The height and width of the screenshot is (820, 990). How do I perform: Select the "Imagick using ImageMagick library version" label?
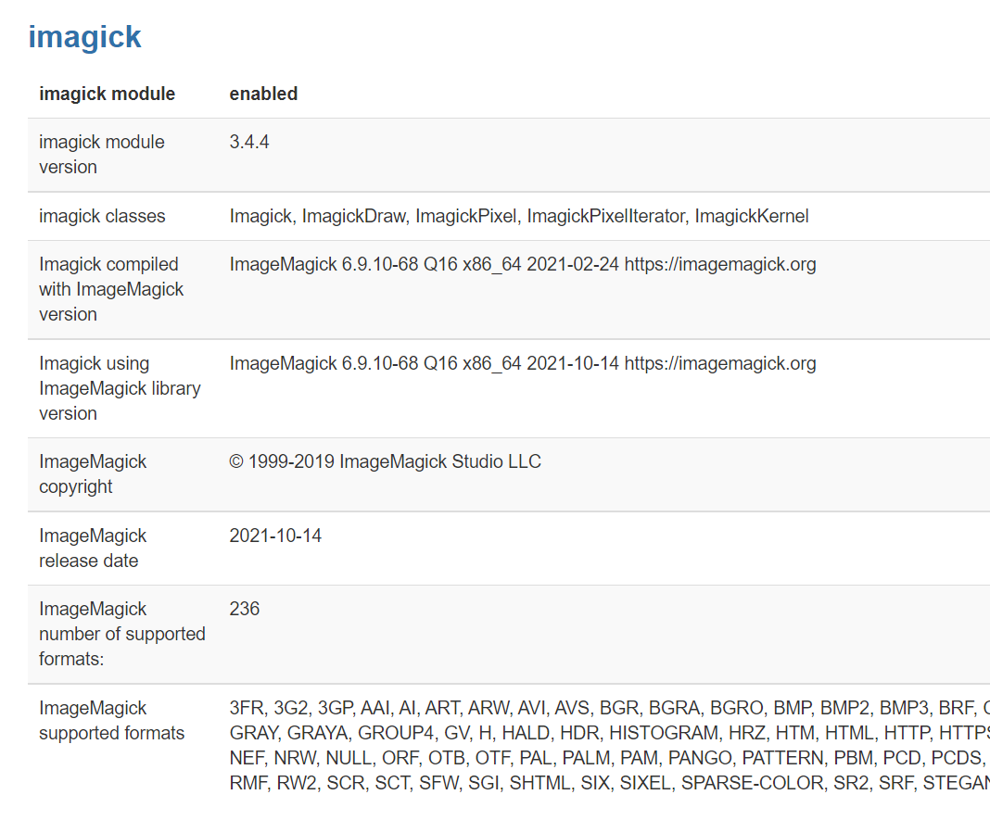[120, 388]
